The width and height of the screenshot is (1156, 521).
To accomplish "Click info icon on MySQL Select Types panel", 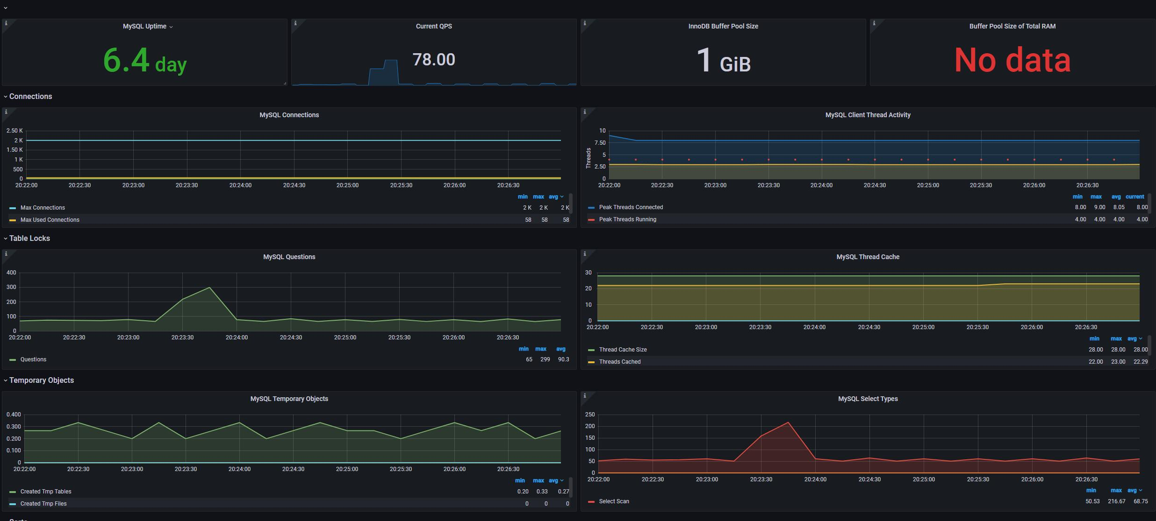I will 584,395.
